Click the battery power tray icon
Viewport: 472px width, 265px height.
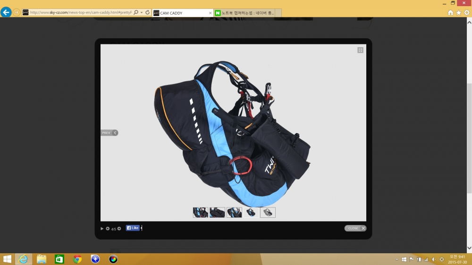pyautogui.click(x=419, y=259)
